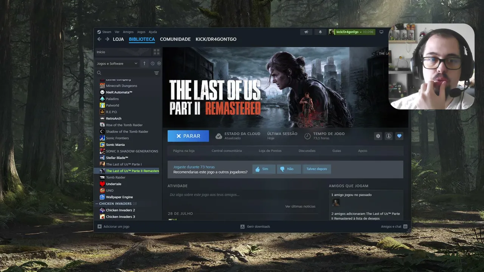Recommend the game with Sim
Viewport: 484px width, 272px height.
coord(264,169)
